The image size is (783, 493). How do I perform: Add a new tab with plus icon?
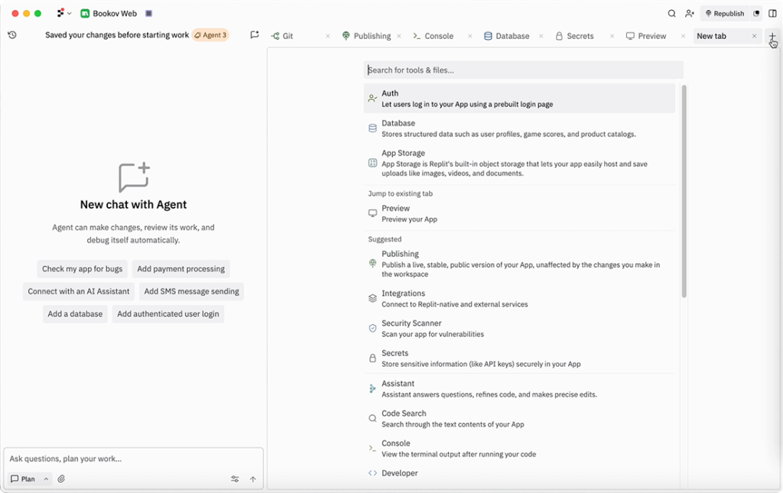click(772, 36)
